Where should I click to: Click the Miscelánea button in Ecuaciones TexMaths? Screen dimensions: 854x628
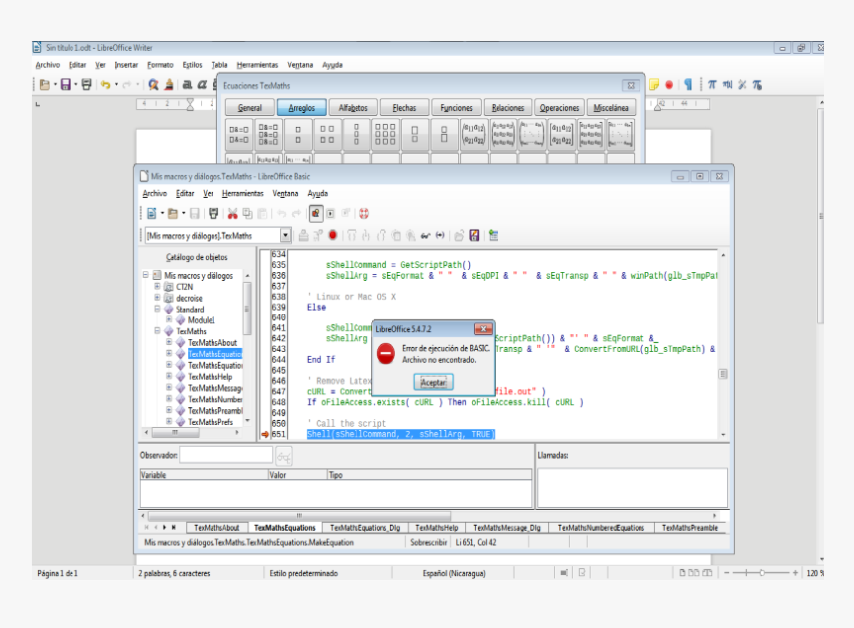click(x=611, y=108)
